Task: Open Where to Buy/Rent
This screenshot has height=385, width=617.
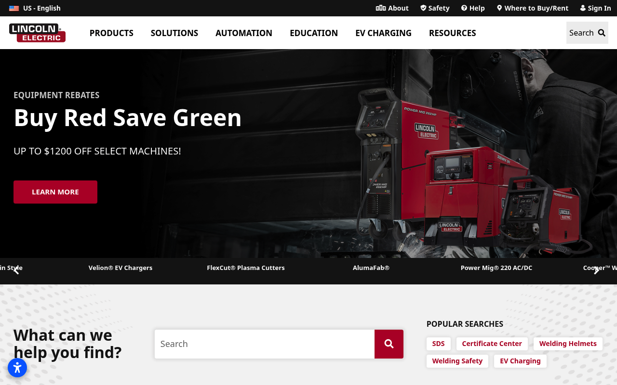Action: point(533,8)
